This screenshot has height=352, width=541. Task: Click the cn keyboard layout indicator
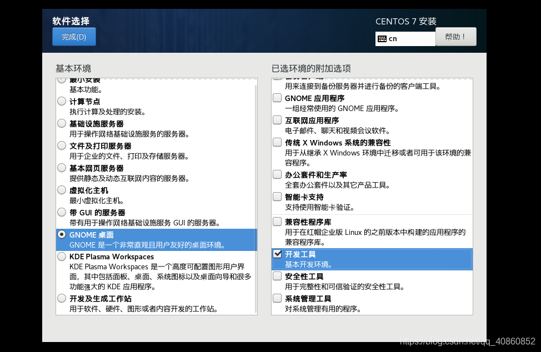click(x=405, y=39)
